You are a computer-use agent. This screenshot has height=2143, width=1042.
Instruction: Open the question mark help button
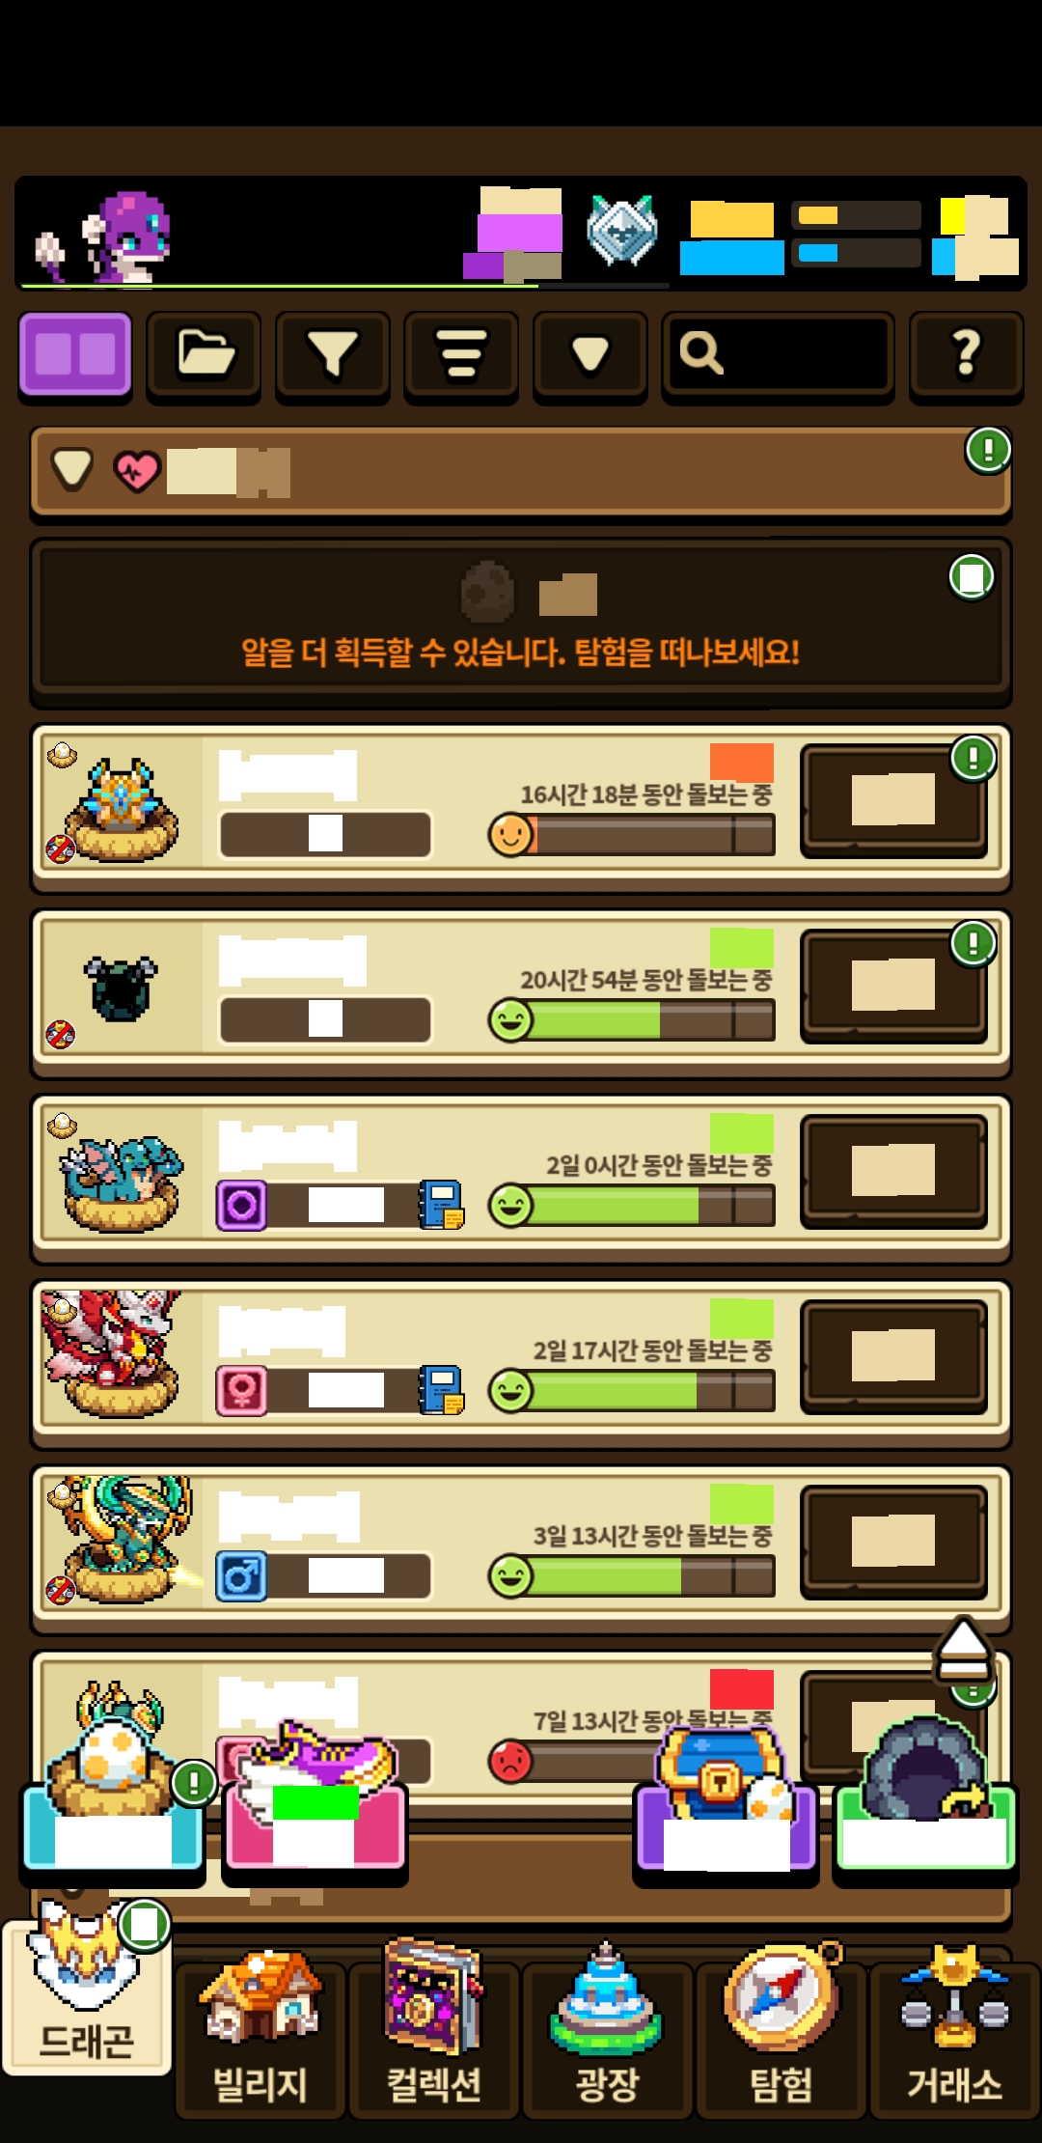pos(967,353)
